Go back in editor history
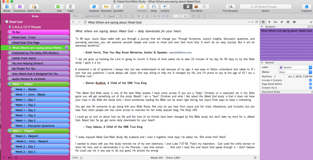The width and height of the screenshot is (313, 160). point(73,22)
